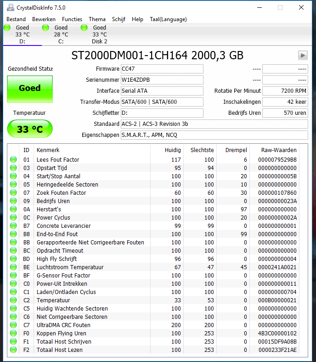Close the CrystalDiskInfo window
The width and height of the screenshot is (316, 362).
301,8
